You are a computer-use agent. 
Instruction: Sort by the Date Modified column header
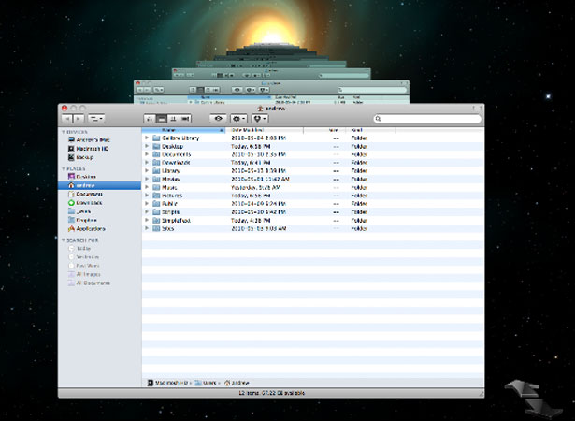(264, 130)
